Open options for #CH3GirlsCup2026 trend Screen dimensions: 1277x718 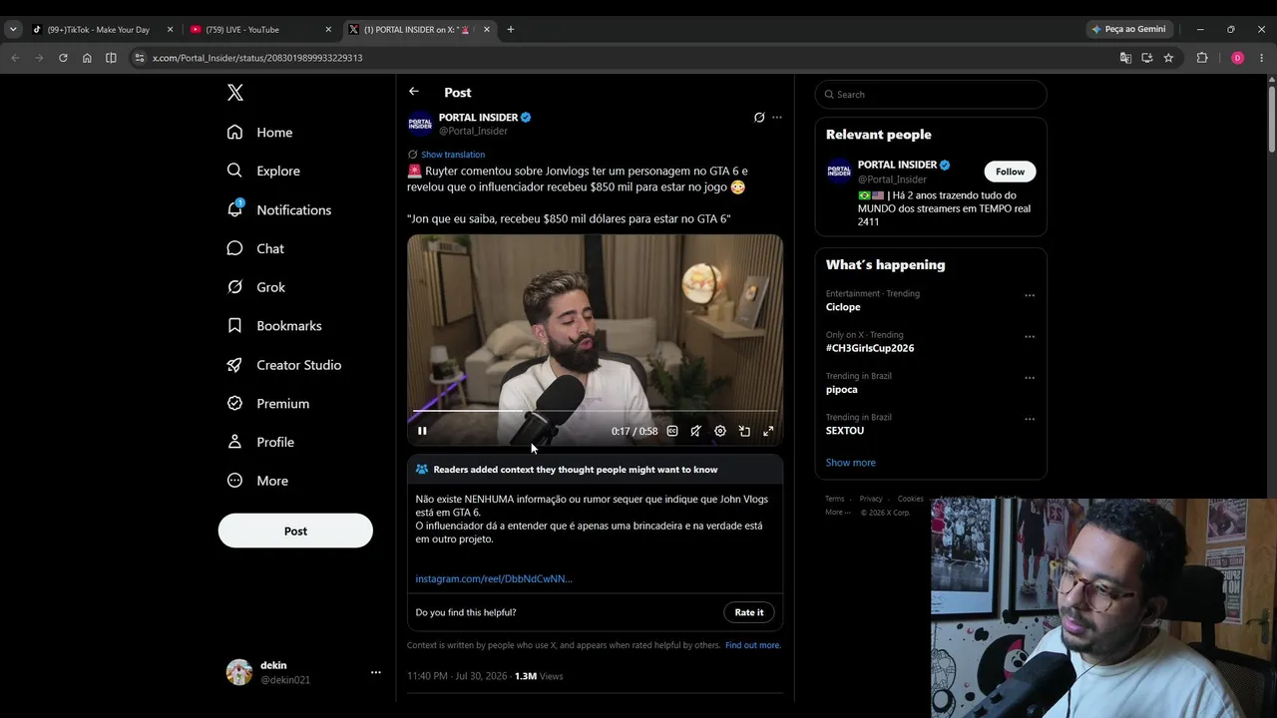(x=1030, y=337)
